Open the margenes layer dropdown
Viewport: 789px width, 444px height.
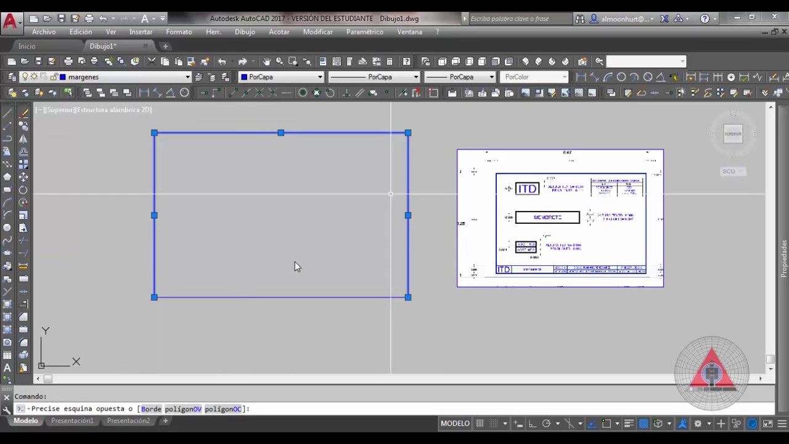(x=187, y=77)
